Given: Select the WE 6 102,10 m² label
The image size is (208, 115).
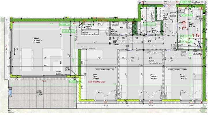Looking at the screenshot, I should pos(12,111).
